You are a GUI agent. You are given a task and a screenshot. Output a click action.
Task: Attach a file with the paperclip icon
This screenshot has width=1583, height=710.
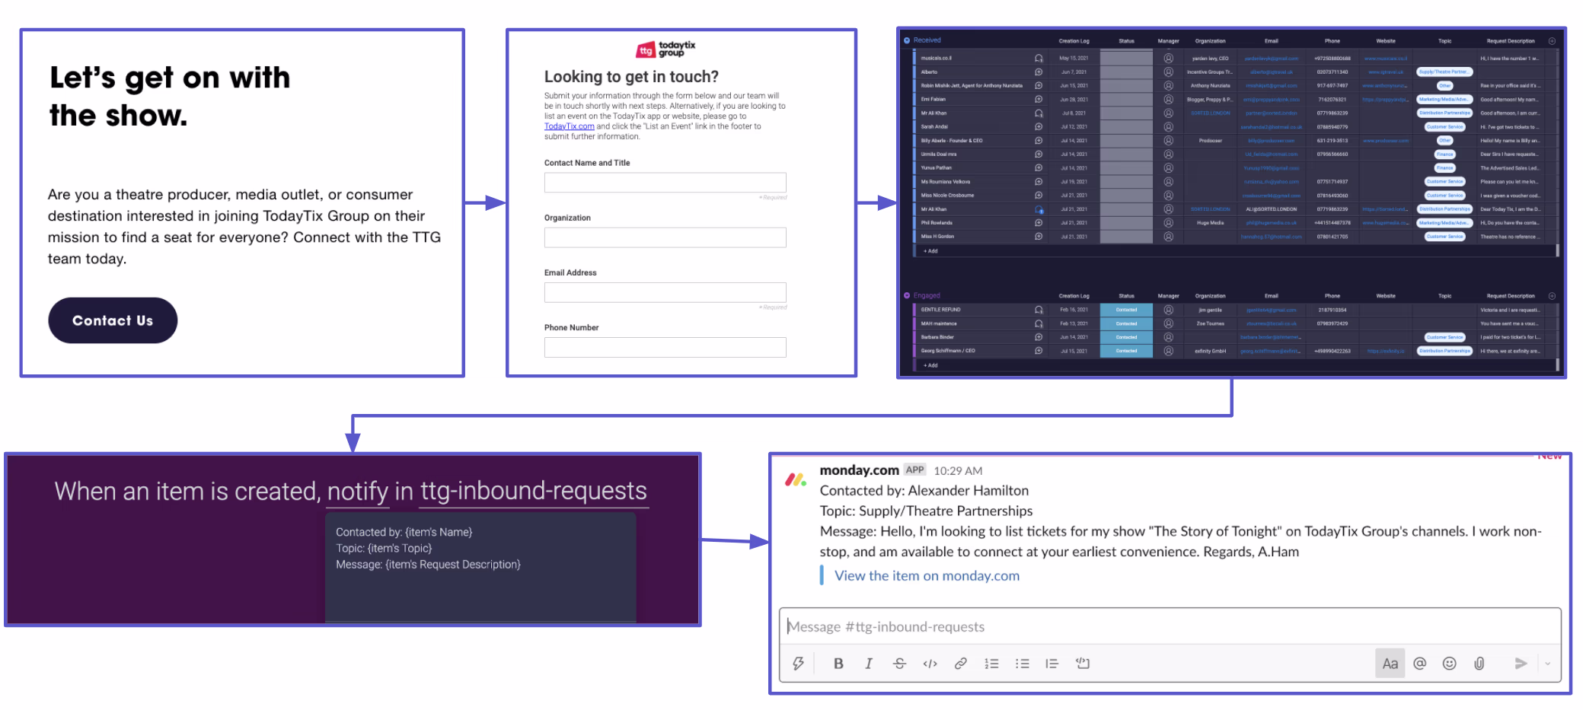(x=1479, y=664)
